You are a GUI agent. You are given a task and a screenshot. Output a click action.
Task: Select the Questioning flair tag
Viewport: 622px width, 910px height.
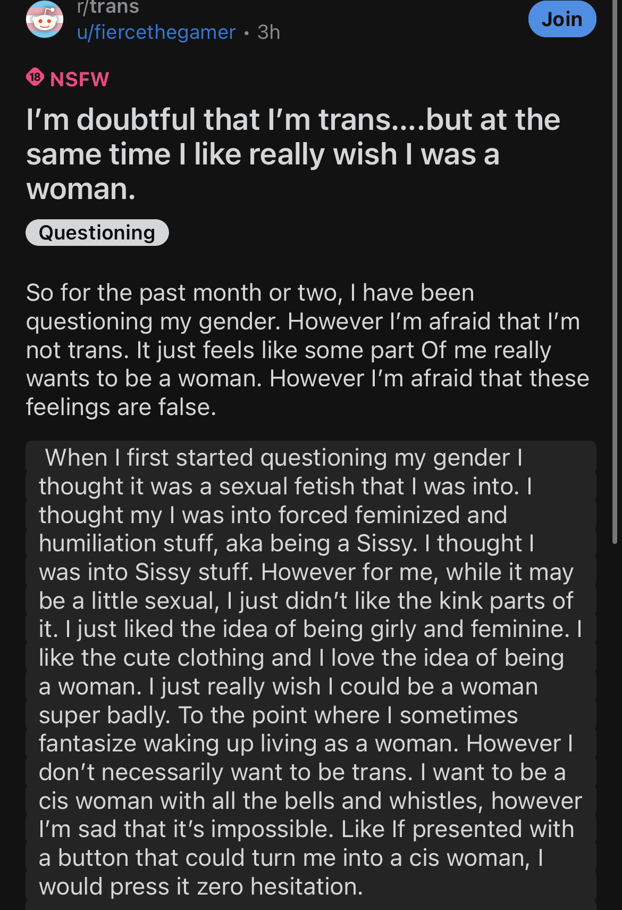coord(97,233)
